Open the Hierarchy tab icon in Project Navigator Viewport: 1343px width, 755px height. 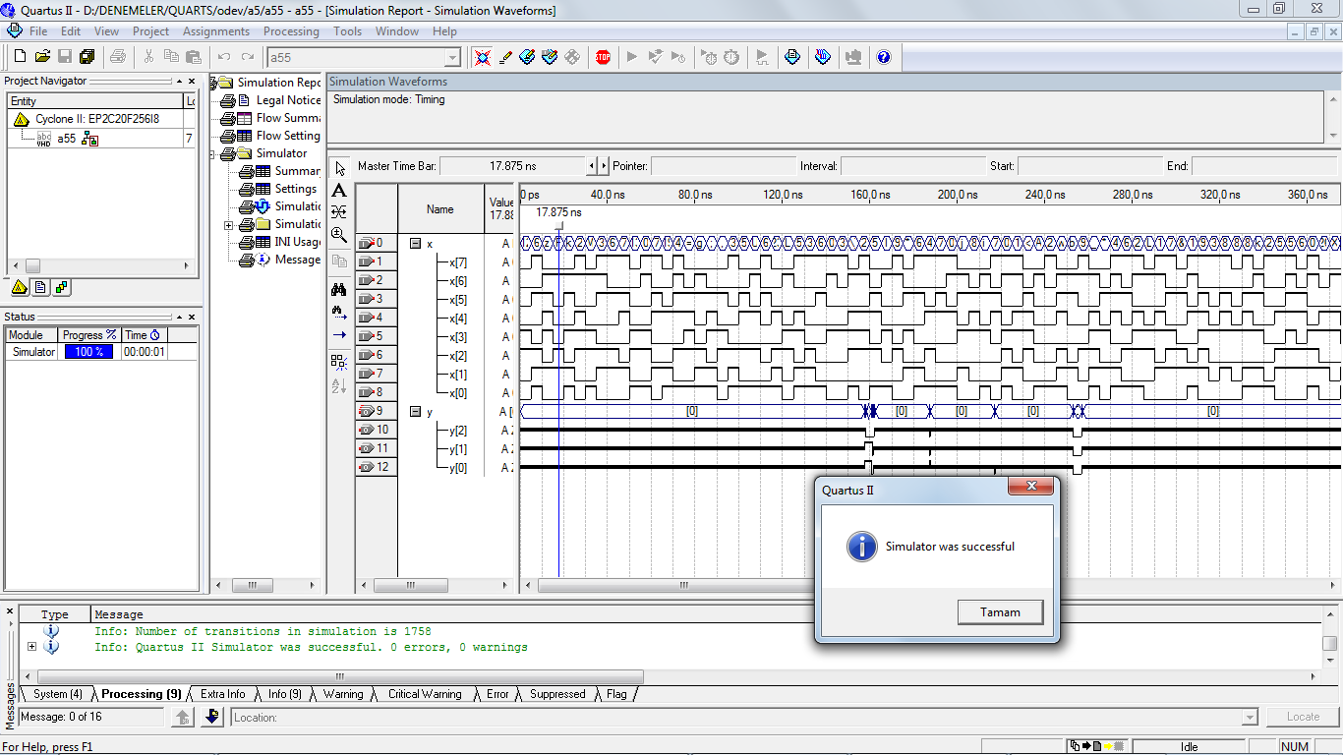(x=20, y=287)
